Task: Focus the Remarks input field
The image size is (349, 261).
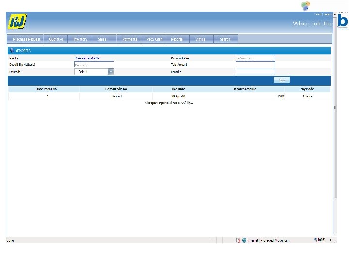Action: pos(255,72)
